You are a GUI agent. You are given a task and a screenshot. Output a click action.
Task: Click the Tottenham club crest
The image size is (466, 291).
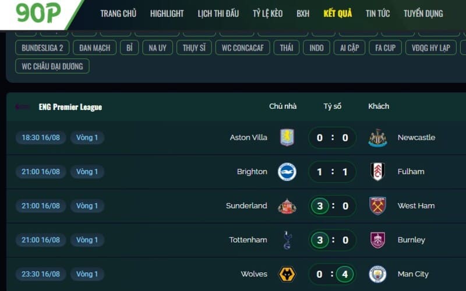(x=287, y=240)
